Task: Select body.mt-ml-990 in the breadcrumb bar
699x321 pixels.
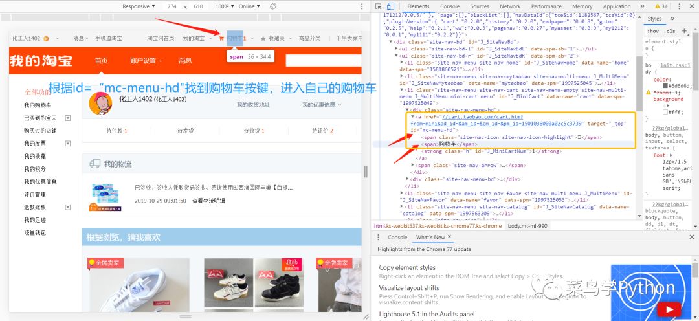Action: [527, 226]
